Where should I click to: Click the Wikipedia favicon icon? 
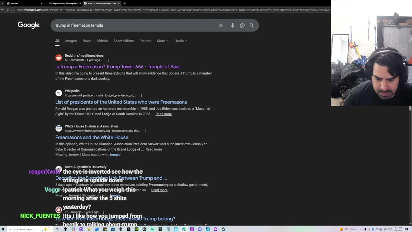[59, 93]
